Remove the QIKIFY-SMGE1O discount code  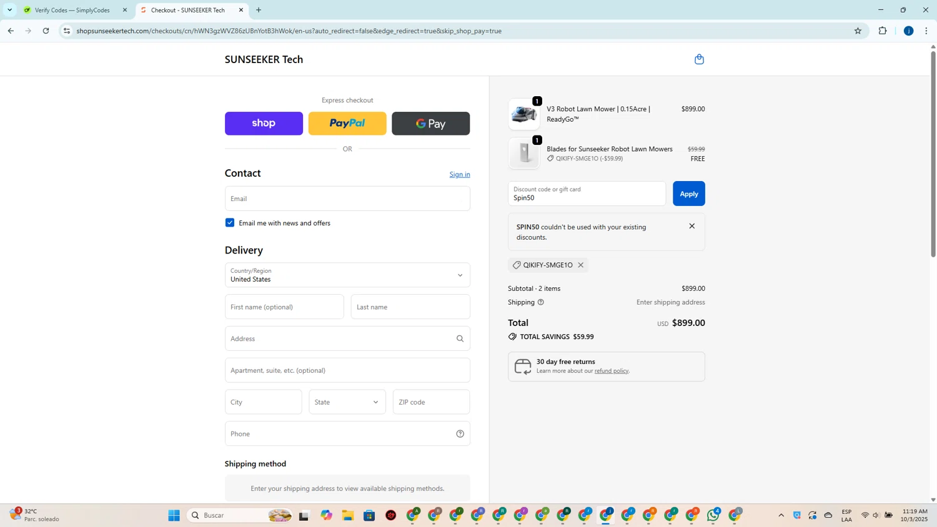pos(580,265)
